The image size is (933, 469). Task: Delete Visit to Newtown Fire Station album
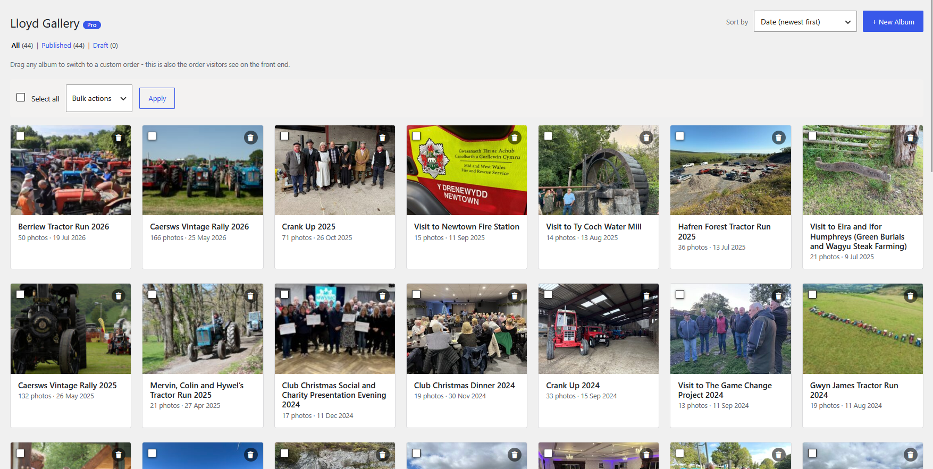515,138
